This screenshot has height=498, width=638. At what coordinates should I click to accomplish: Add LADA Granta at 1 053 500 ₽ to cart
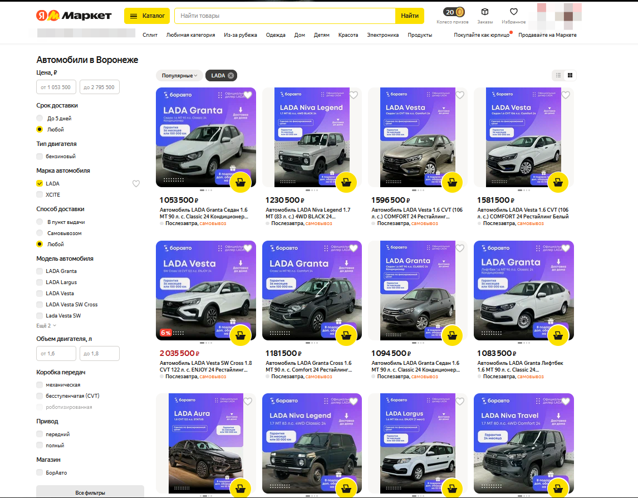point(241,182)
